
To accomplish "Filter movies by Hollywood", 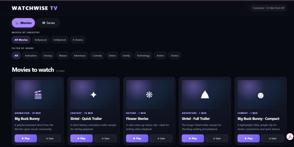I will click(x=59, y=39).
